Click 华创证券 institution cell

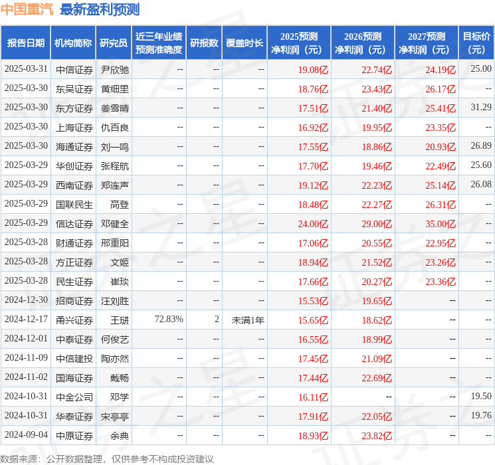pos(74,166)
